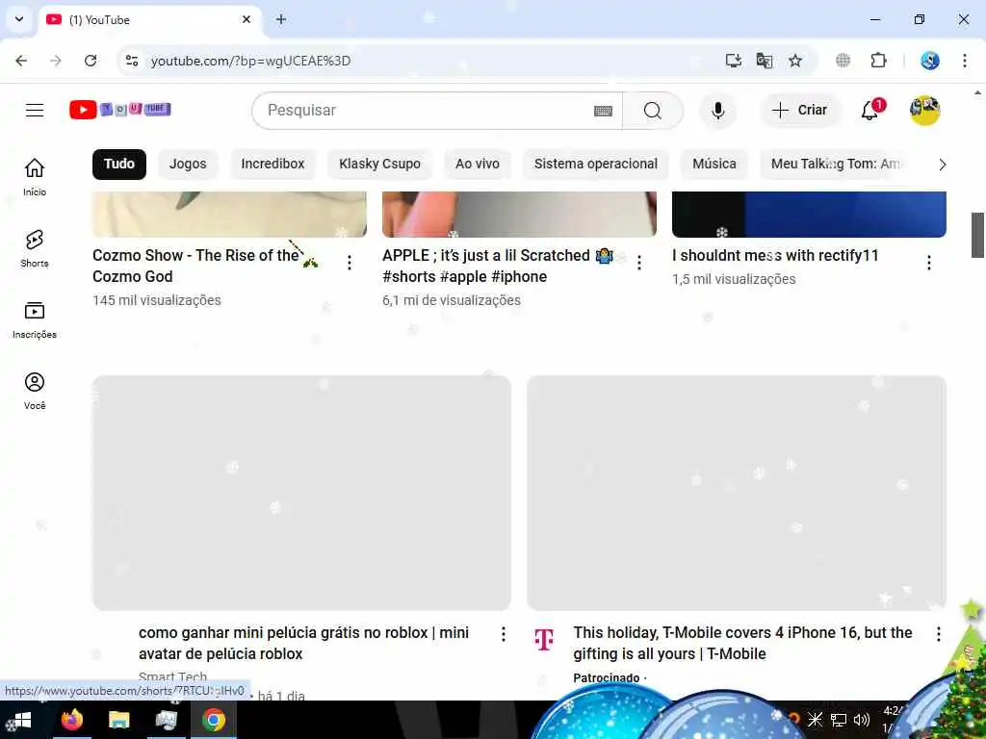Click the globe extension icon in toolbar

[x=843, y=61]
